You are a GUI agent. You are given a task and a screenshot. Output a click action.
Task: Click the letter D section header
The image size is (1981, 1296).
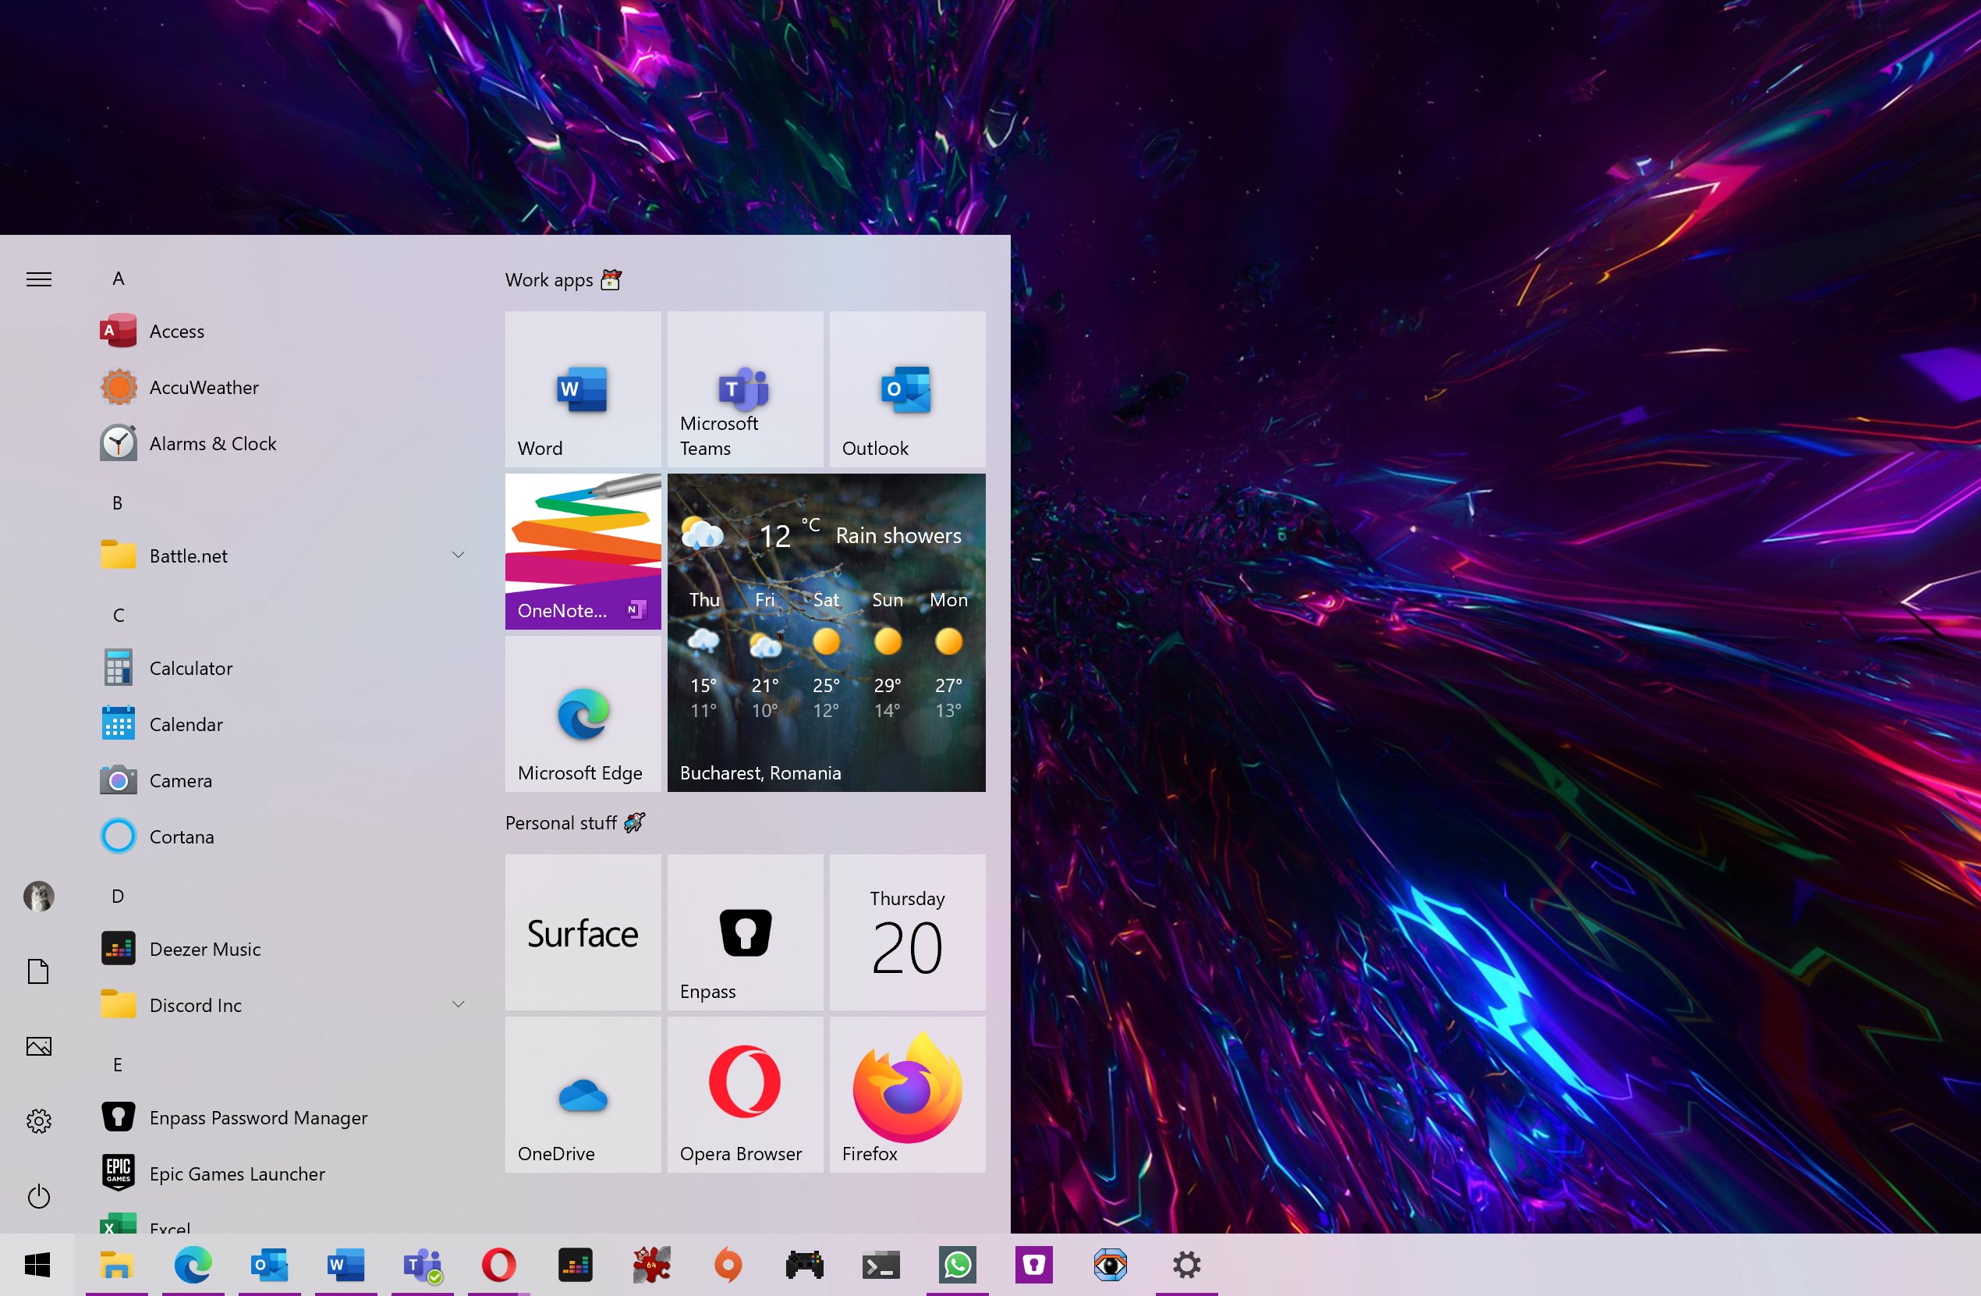119,897
